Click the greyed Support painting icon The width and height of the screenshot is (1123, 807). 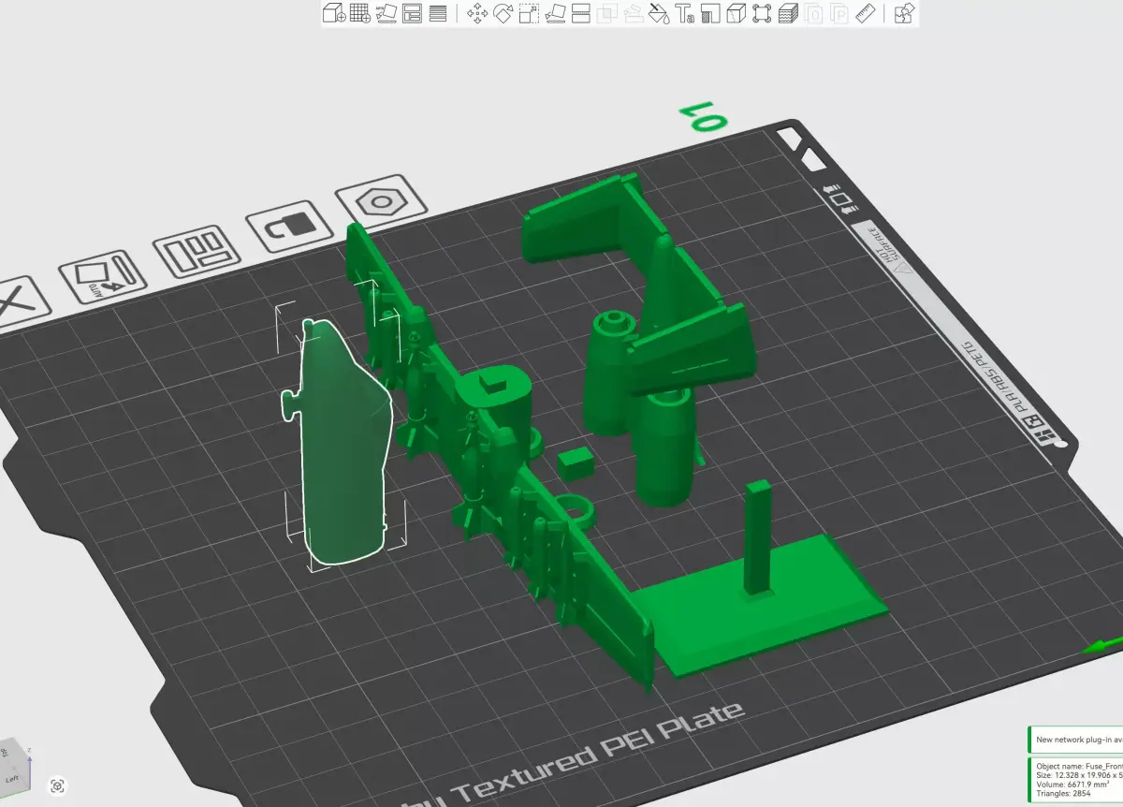coord(633,13)
